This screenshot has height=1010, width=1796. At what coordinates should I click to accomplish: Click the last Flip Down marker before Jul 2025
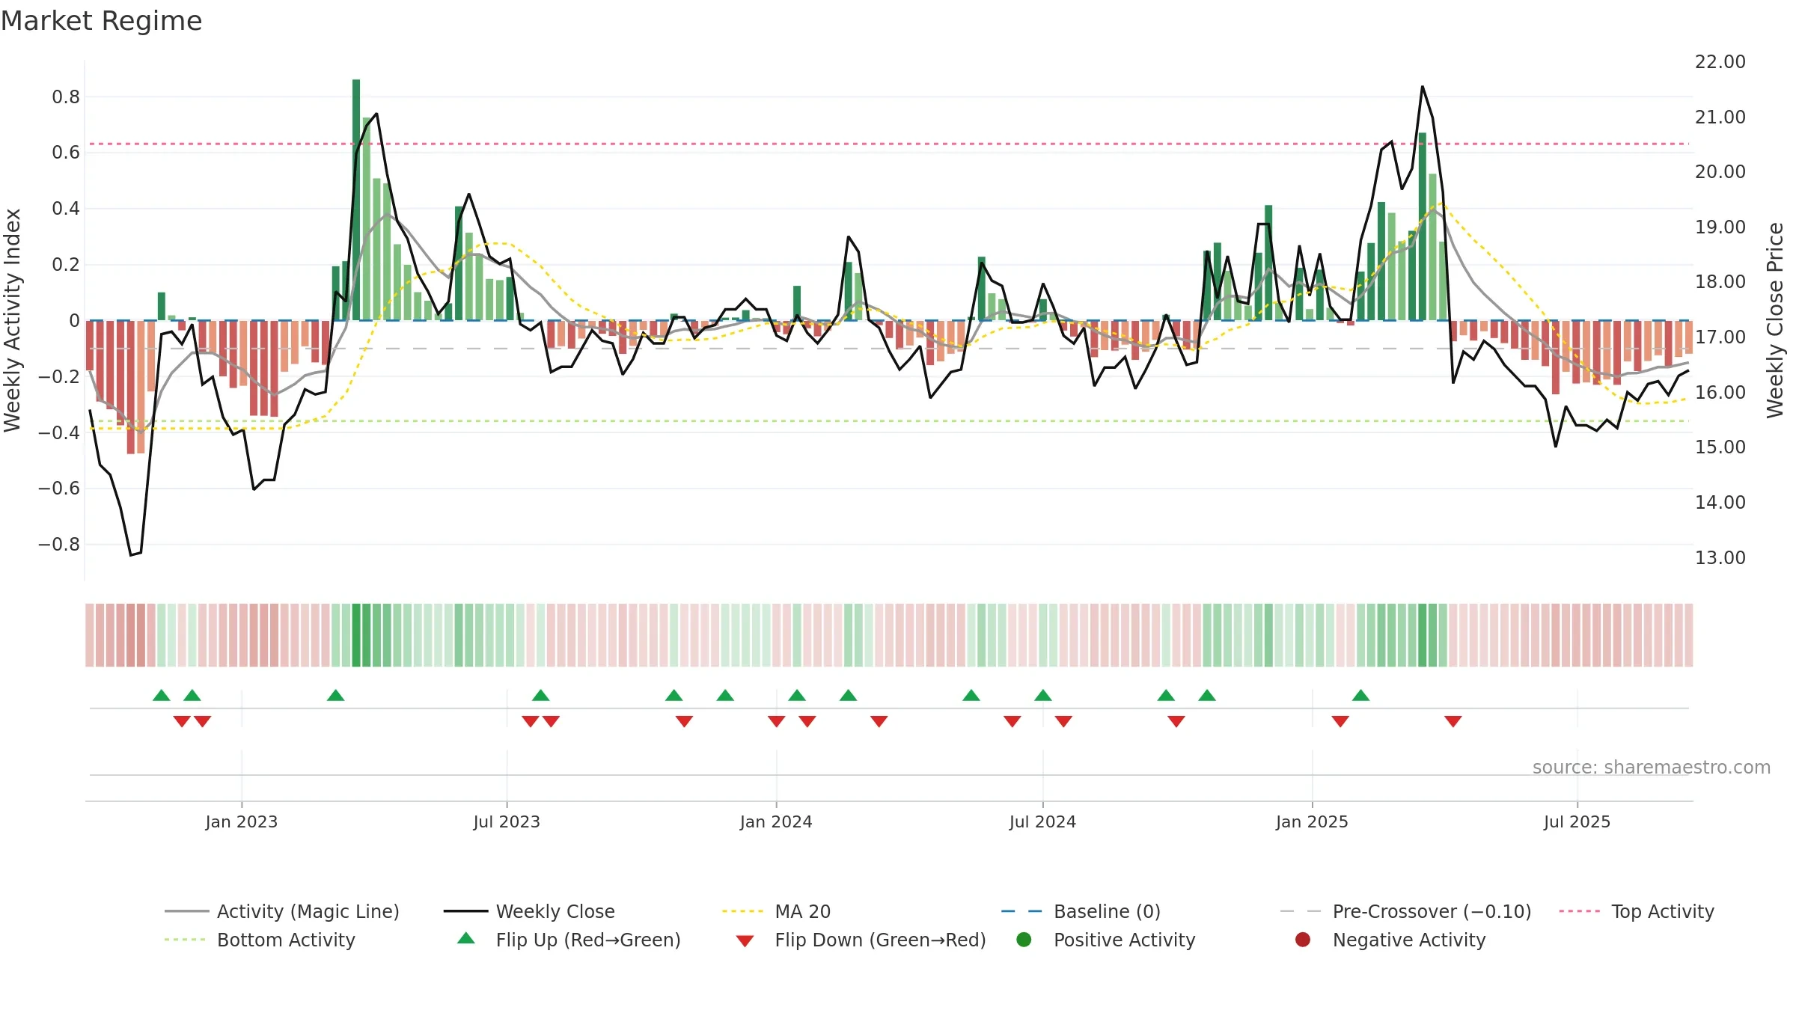pyautogui.click(x=1453, y=721)
